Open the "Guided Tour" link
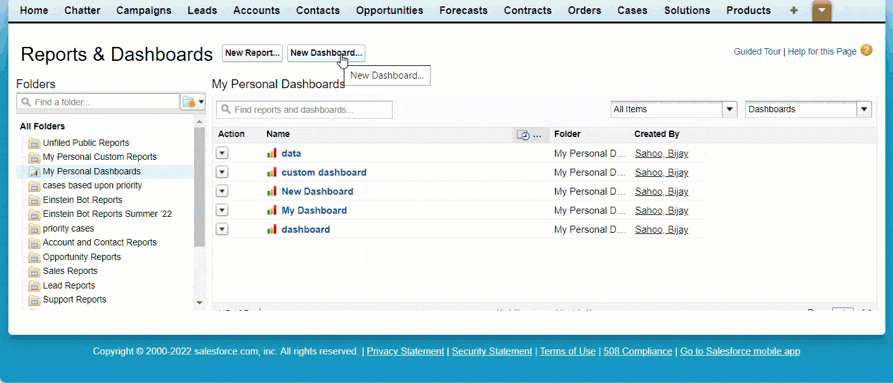Screen dimensions: 893x383 757,51
